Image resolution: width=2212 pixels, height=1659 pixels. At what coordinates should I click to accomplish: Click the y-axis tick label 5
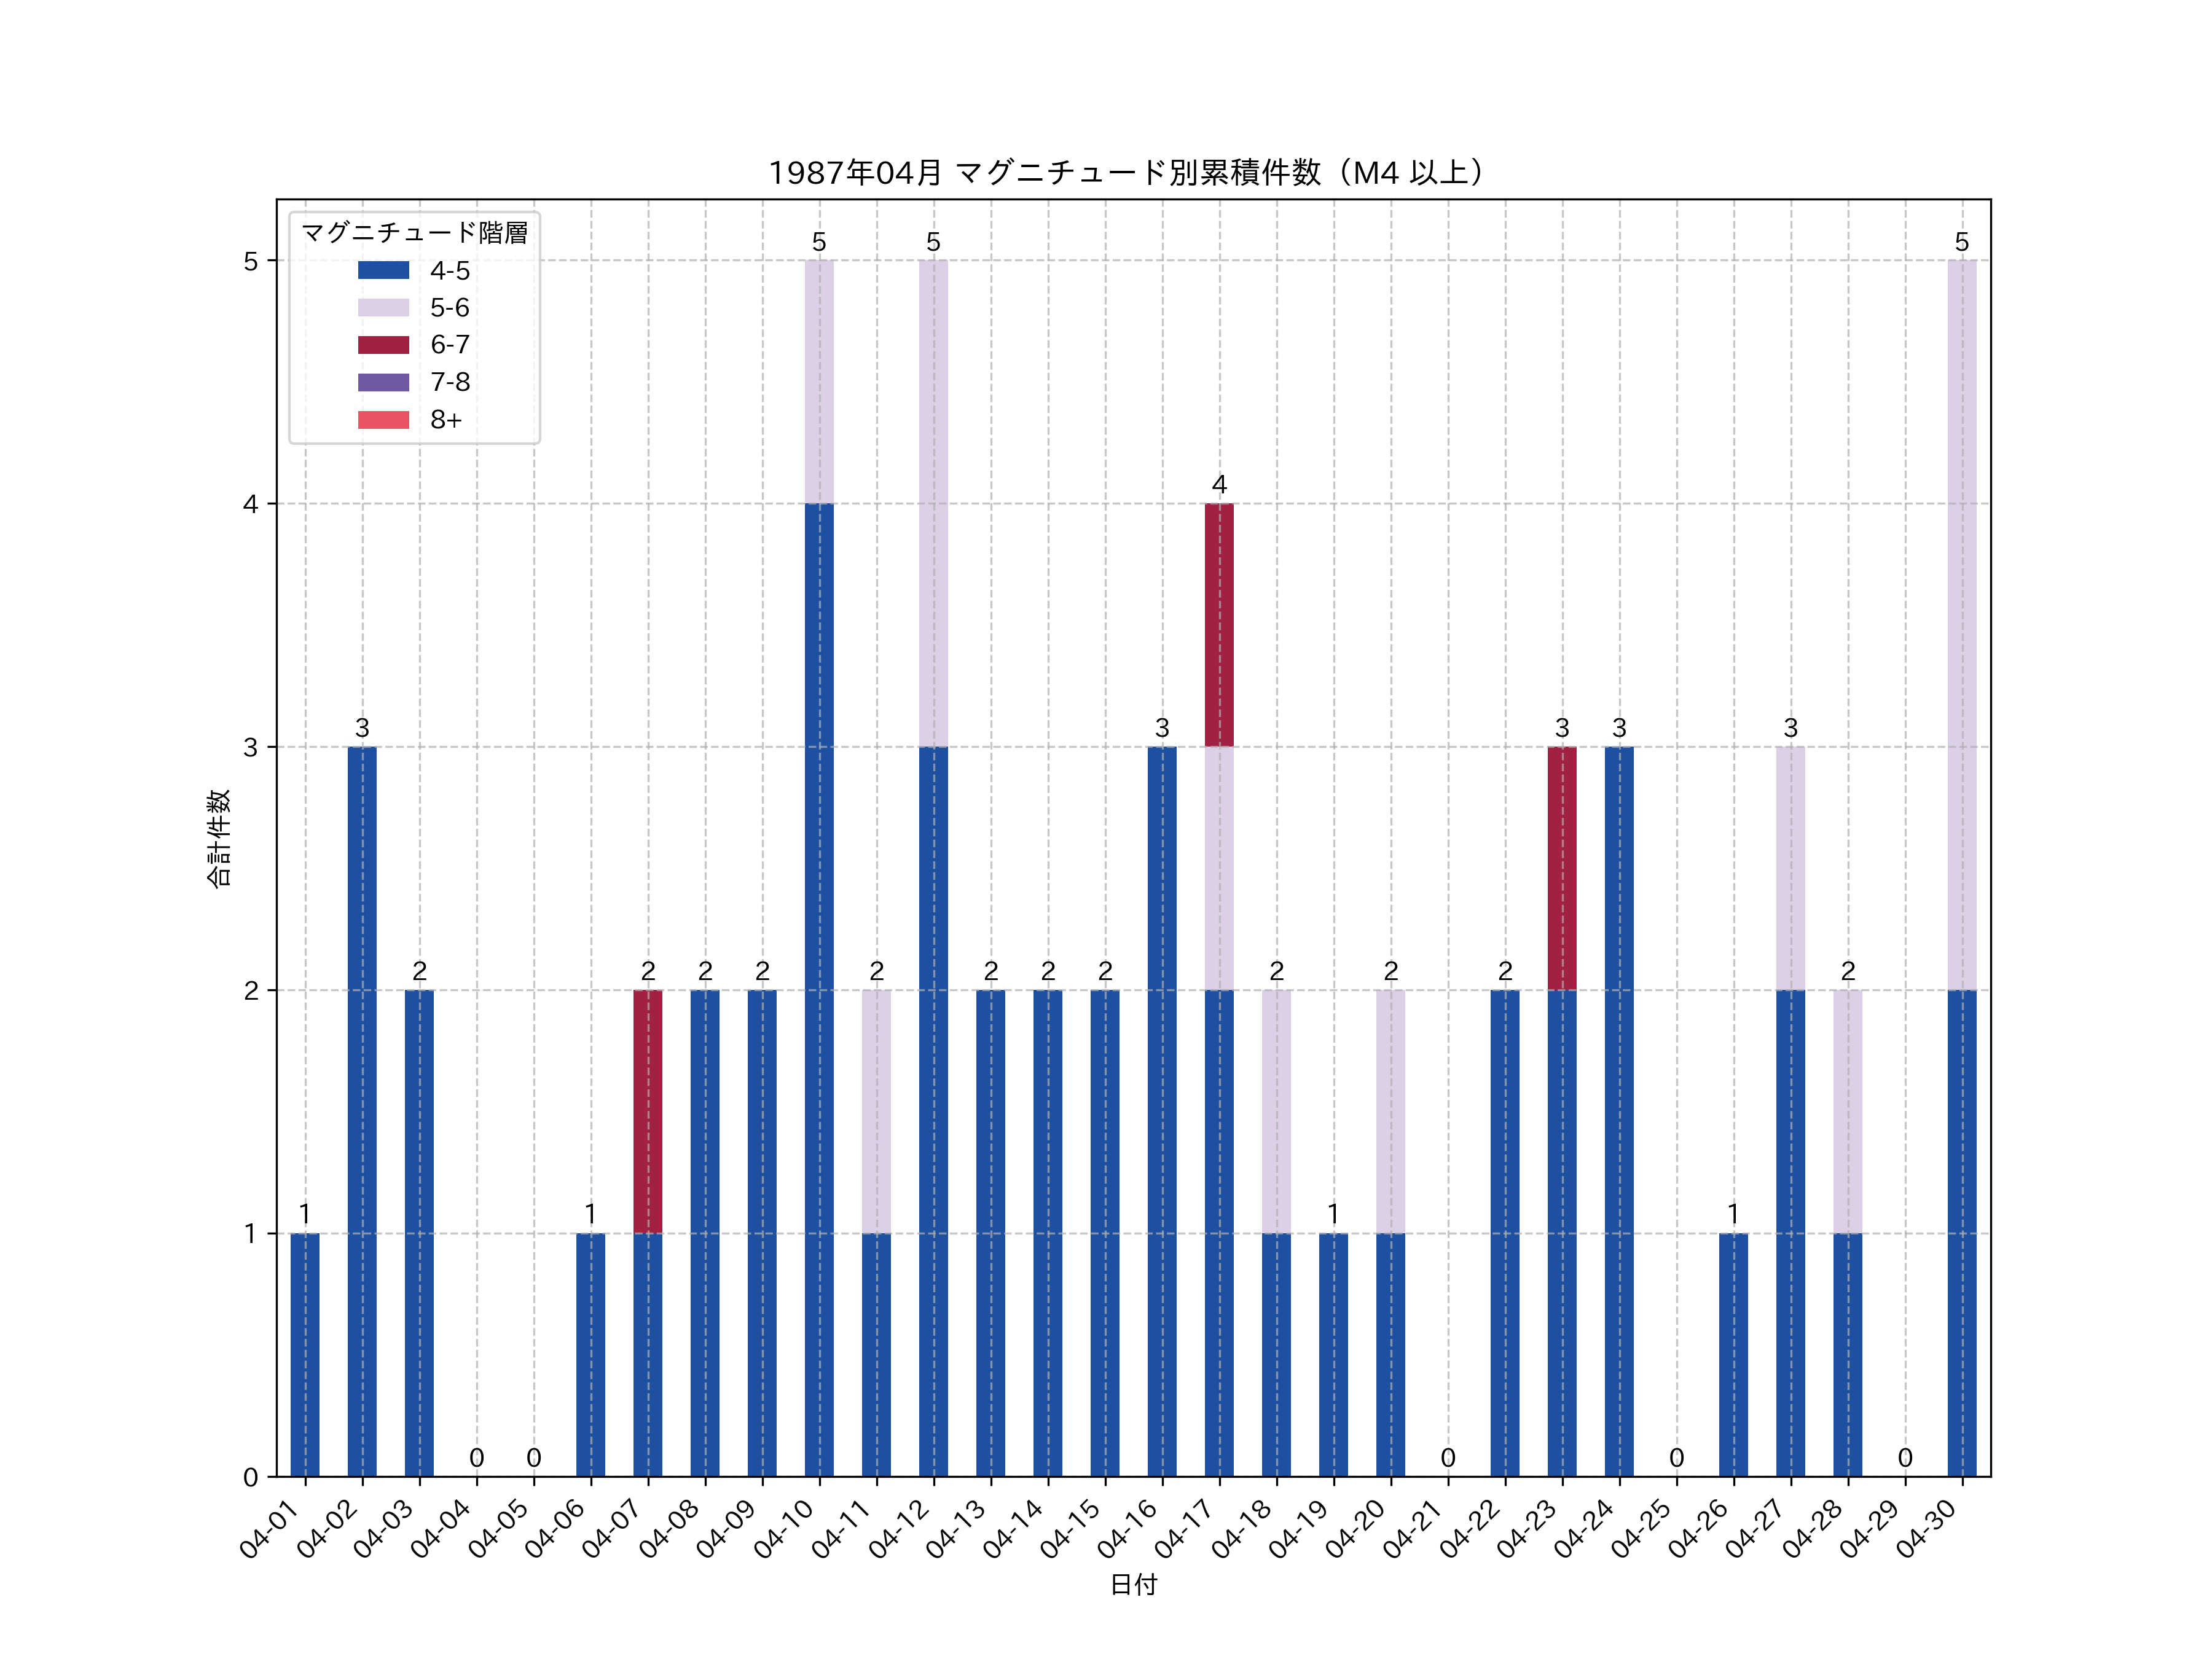pyautogui.click(x=250, y=262)
